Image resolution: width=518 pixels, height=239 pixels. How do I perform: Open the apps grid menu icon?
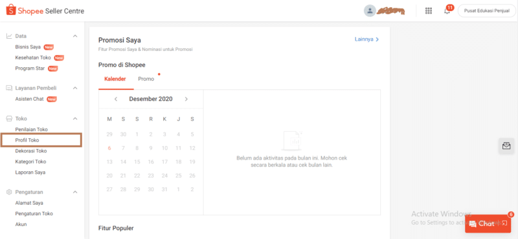pos(429,10)
